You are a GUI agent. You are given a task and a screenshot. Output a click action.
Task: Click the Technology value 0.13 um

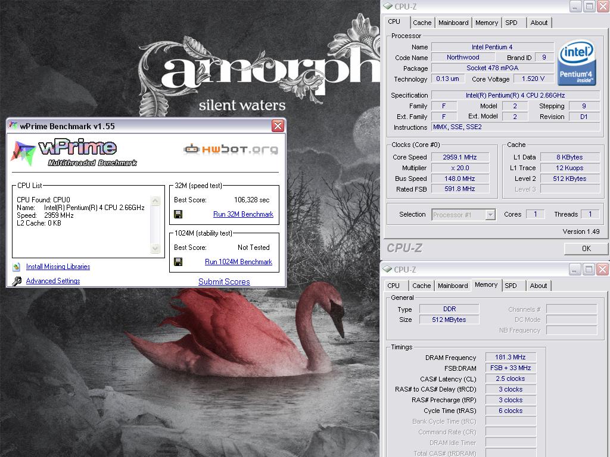447,79
